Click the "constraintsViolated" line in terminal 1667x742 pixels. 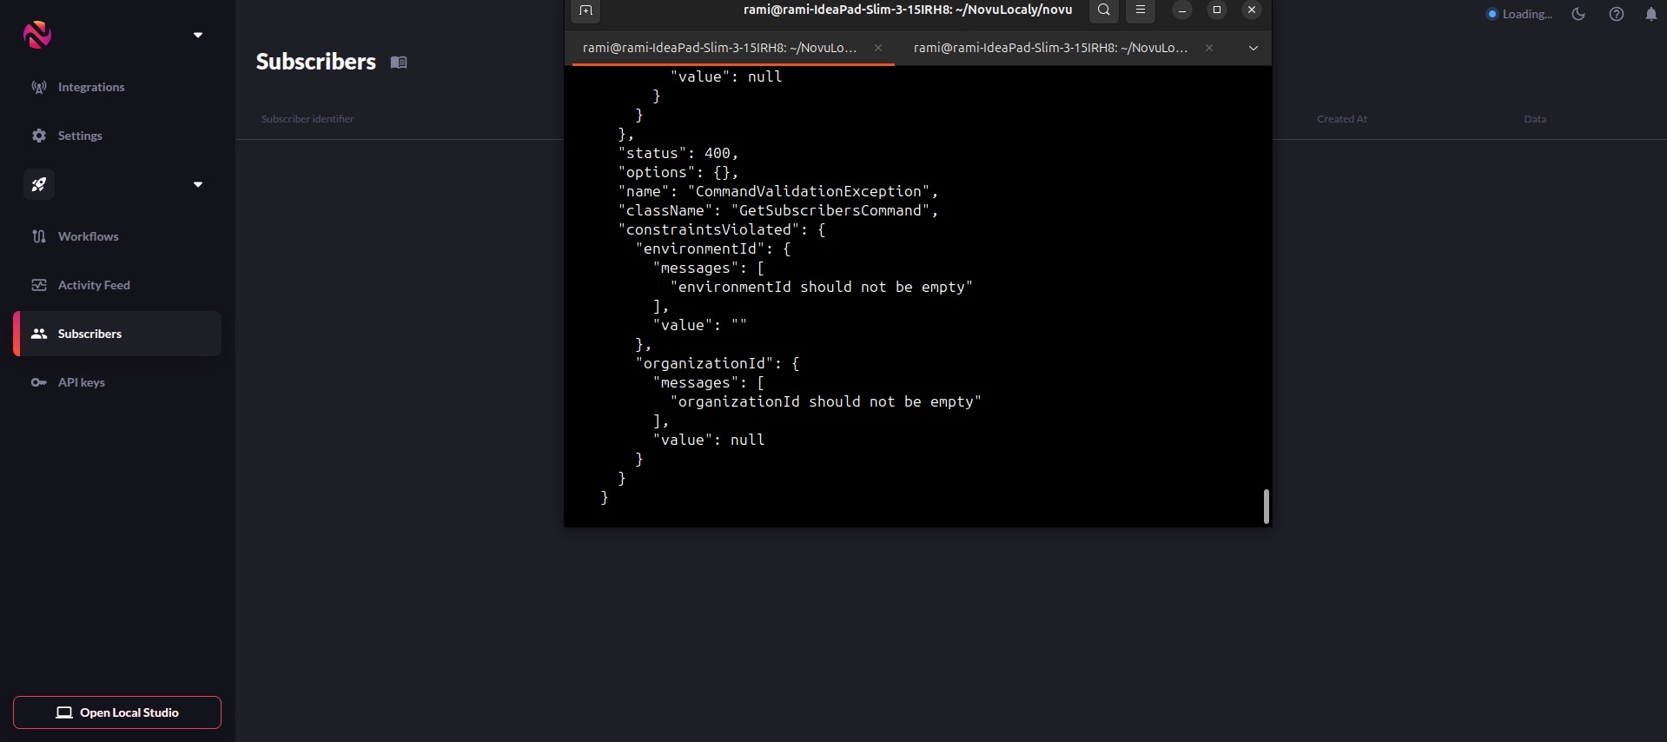(x=722, y=229)
